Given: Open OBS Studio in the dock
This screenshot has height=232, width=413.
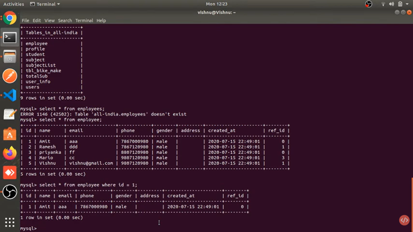Looking at the screenshot, I should pyautogui.click(x=10, y=192).
